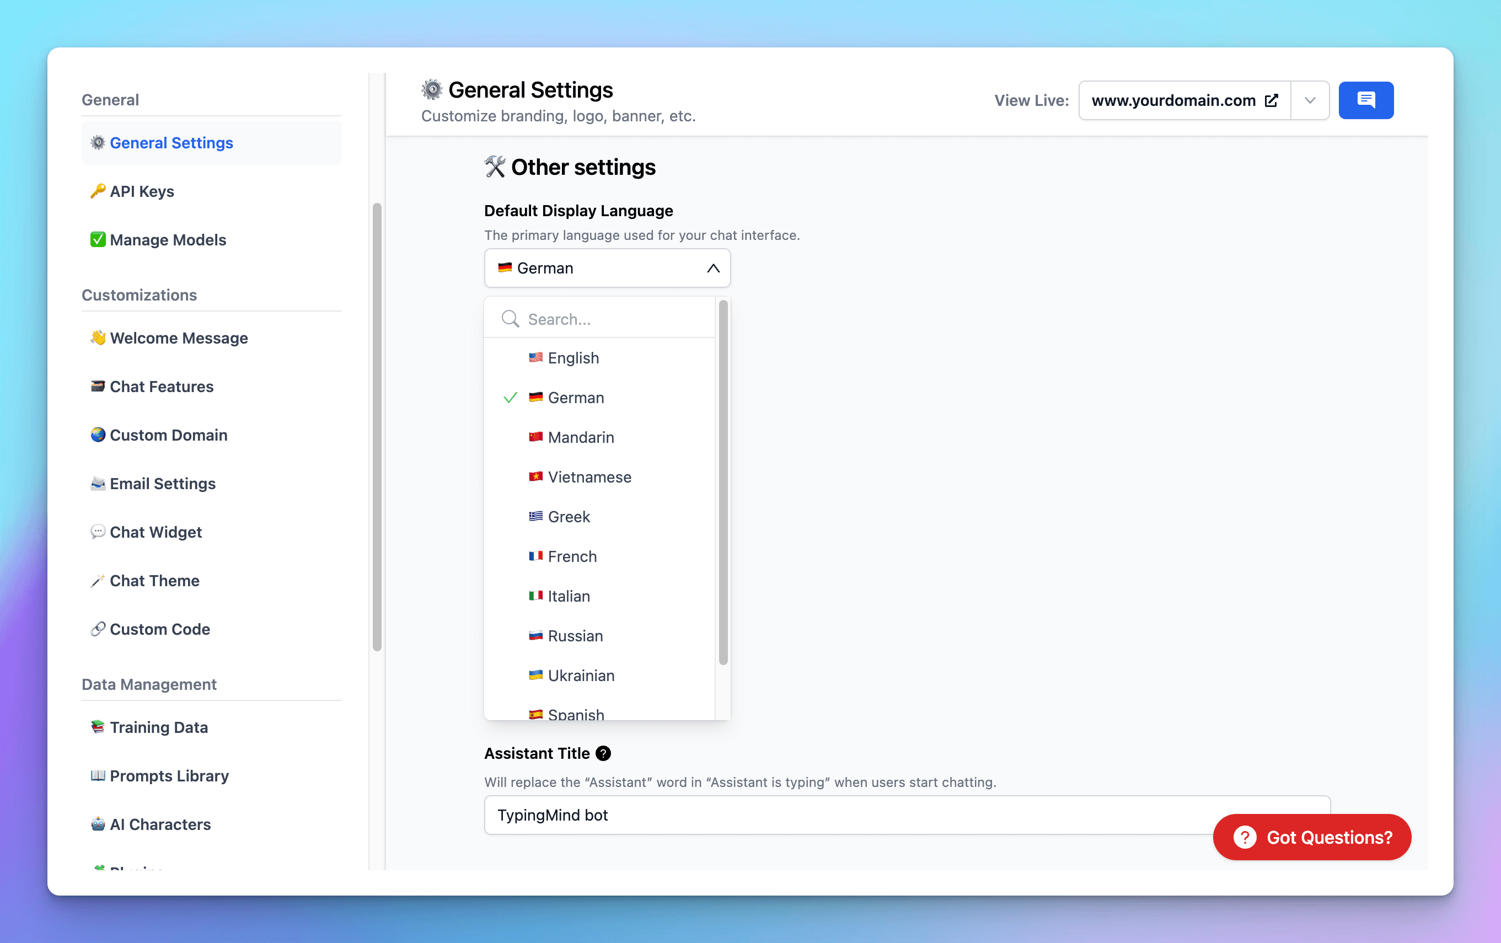The width and height of the screenshot is (1501, 943).
Task: Open the www.yourdomain.com live link
Action: pos(1173,100)
